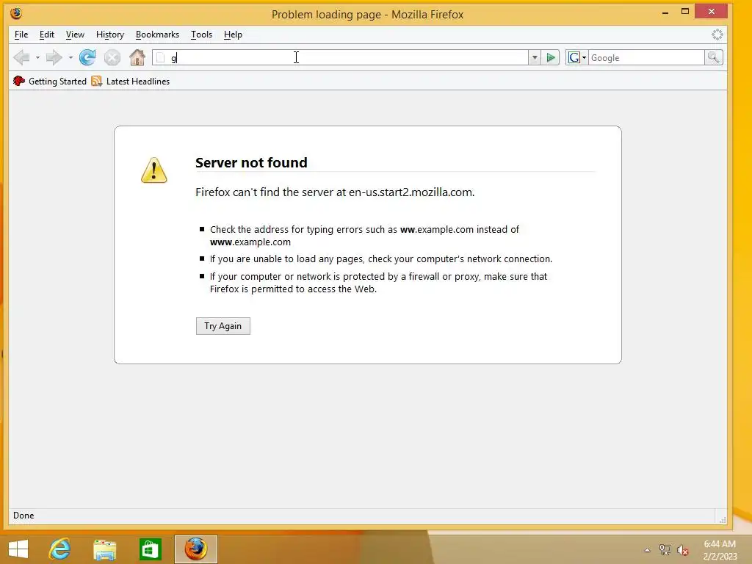Reload the current page
This screenshot has height=564, width=752.
coord(87,57)
